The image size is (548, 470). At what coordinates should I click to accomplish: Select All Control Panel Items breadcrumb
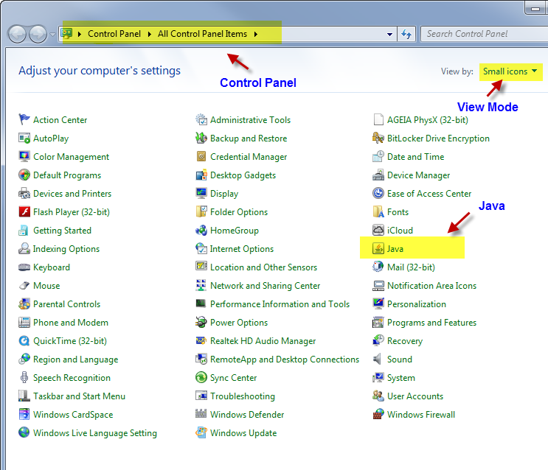click(202, 34)
